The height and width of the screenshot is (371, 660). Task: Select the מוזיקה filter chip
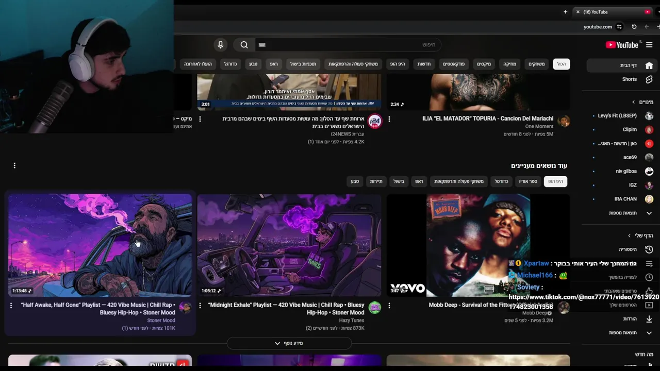pos(509,64)
